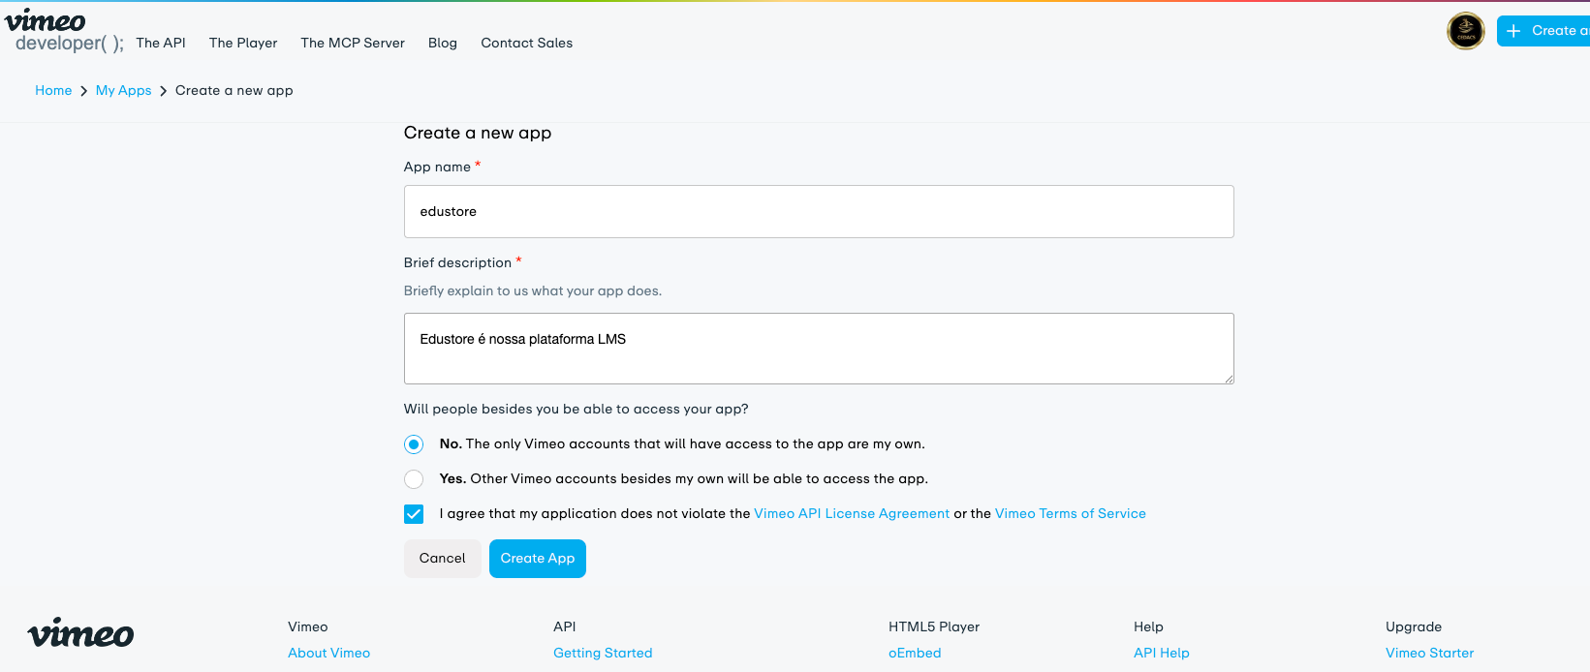Click into the App name field
Image resolution: width=1590 pixels, height=672 pixels.
[x=819, y=212]
